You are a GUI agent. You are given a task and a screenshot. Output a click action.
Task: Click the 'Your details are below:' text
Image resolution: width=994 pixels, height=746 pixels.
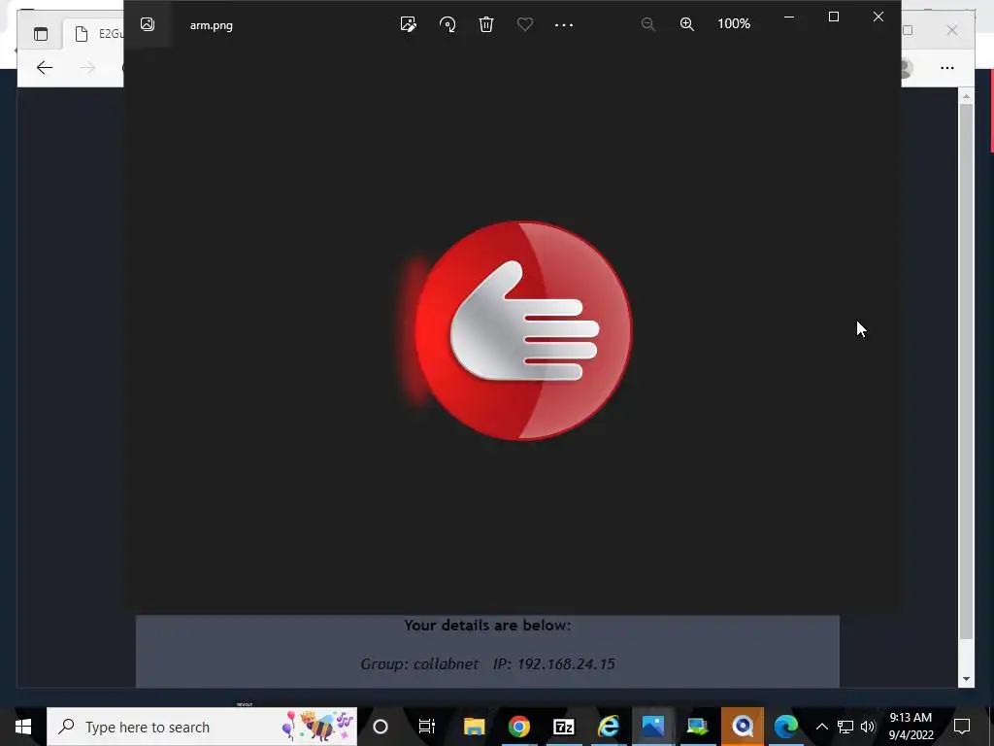pyautogui.click(x=487, y=626)
